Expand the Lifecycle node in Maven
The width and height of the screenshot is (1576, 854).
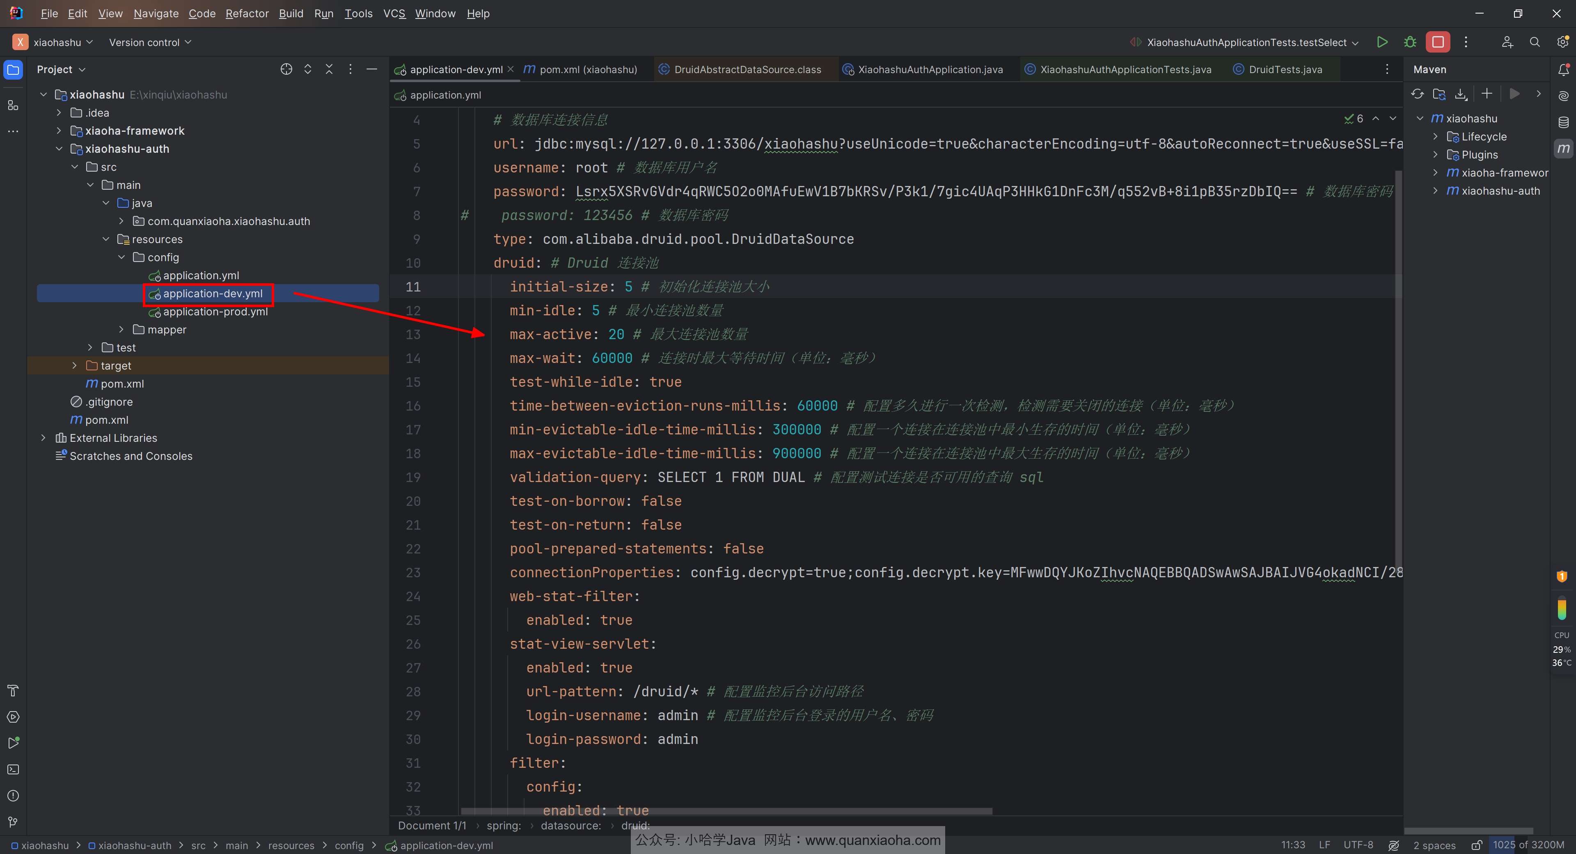pos(1435,137)
